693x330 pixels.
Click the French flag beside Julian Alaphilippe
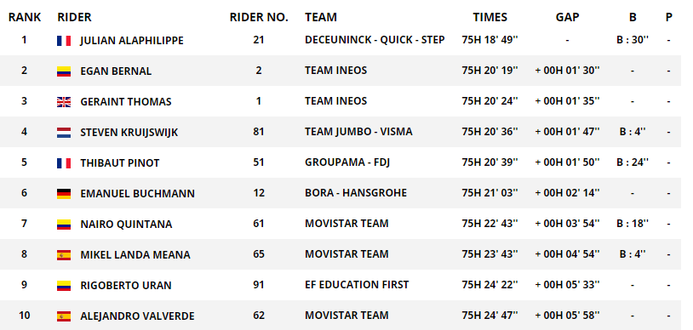point(64,41)
